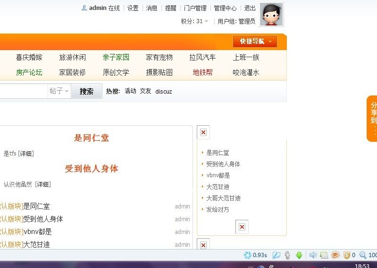Open thread row 大范甘迪 in post list

[36, 244]
